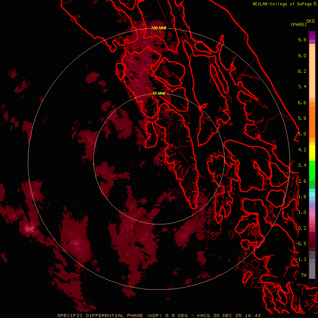
Task: Click the 50 NMI range ring label
Action: pos(159,94)
